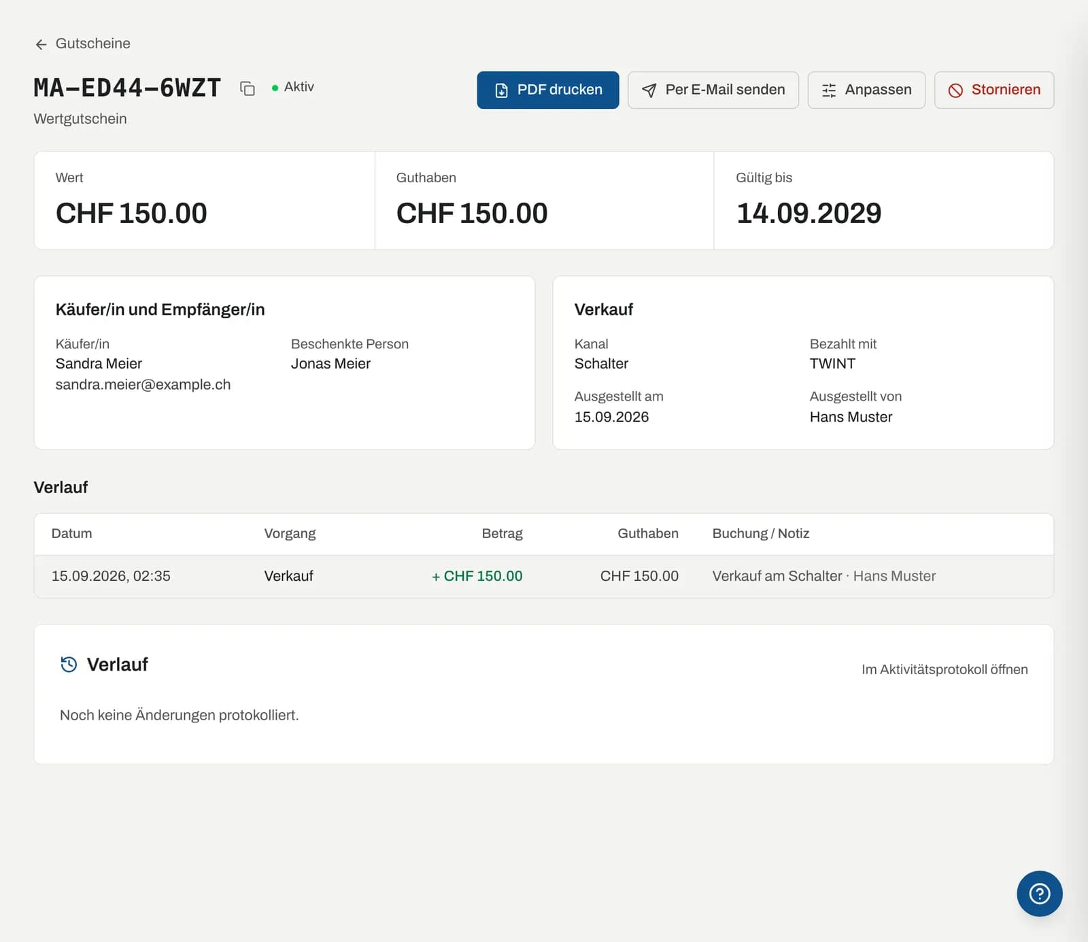The width and height of the screenshot is (1088, 942).
Task: Send voucher via Per E-Mail senden
Action: pos(713,90)
